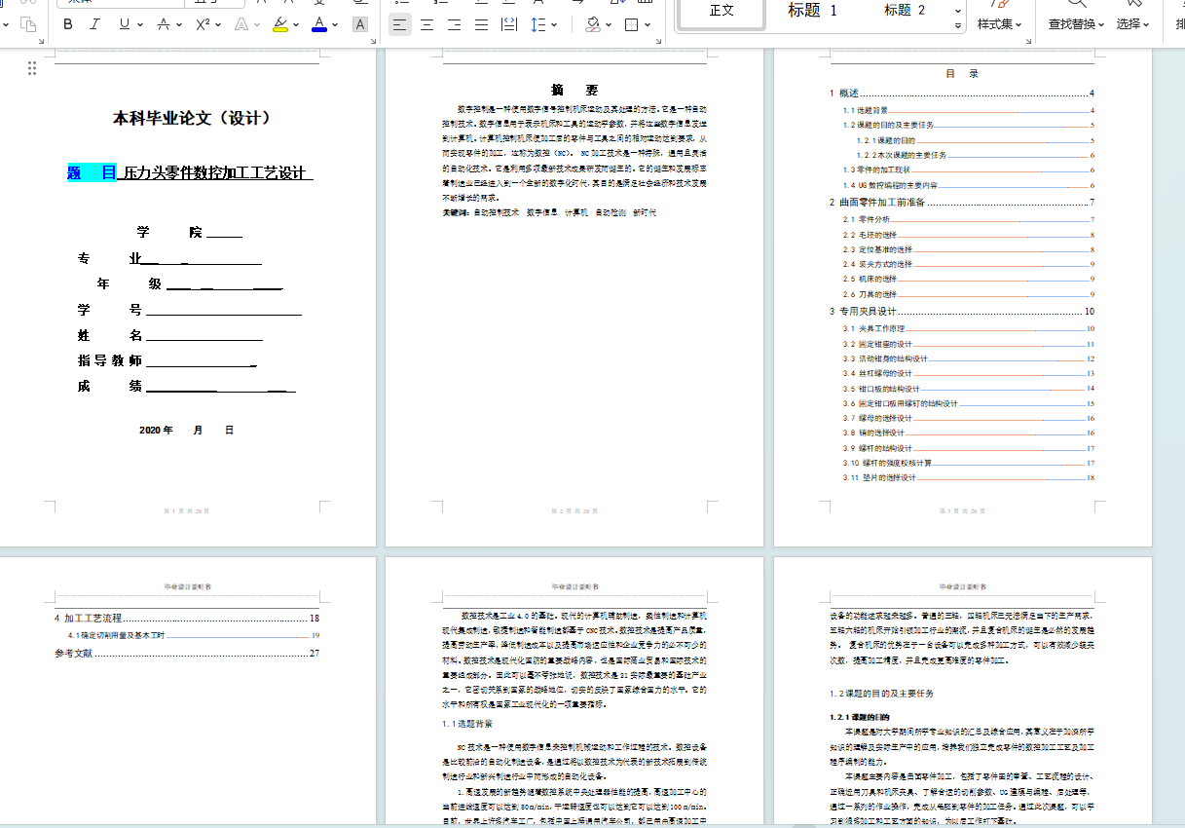
Task: Apply distributed alignment
Action: tap(508, 24)
